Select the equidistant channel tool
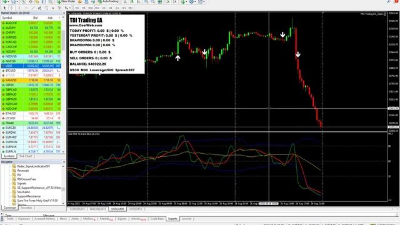400x225 pixels. (x=39, y=8)
